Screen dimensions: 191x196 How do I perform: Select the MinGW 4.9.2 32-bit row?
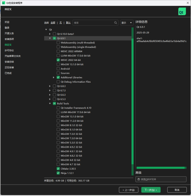click(x=88, y=147)
